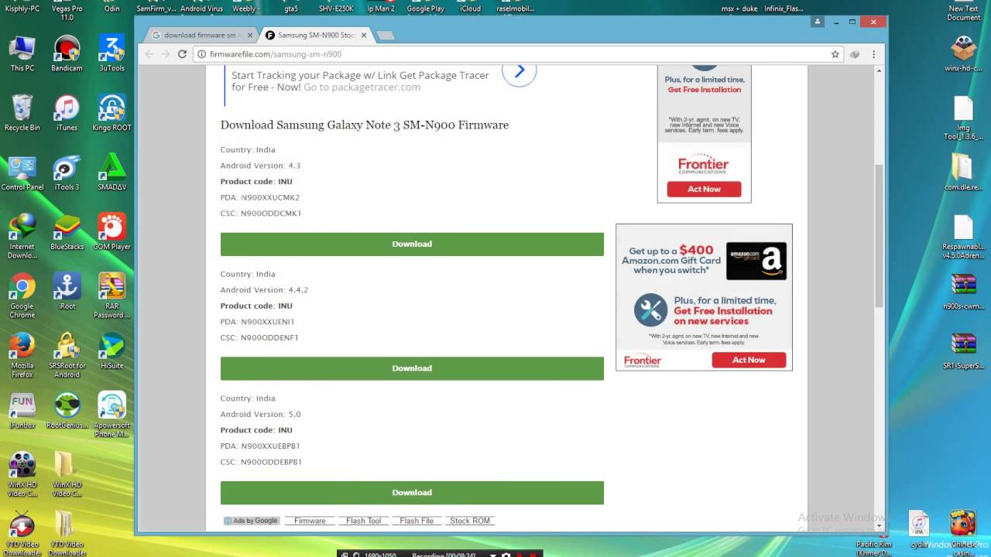Click Act Now on upper Frontier ad
The height and width of the screenshot is (557, 991).
tap(704, 189)
